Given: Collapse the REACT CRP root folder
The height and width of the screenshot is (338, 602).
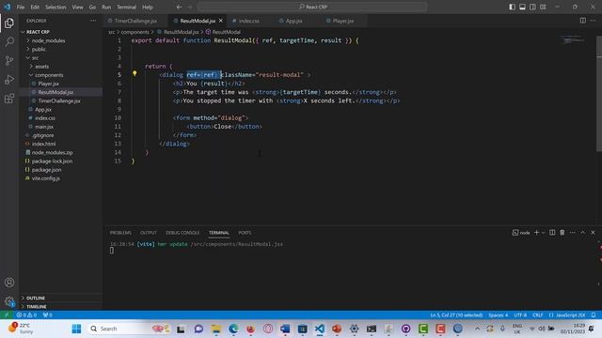Looking at the screenshot, I should click(60, 32).
